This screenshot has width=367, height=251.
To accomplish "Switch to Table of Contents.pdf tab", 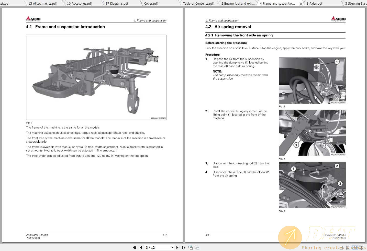I will coord(198,4).
